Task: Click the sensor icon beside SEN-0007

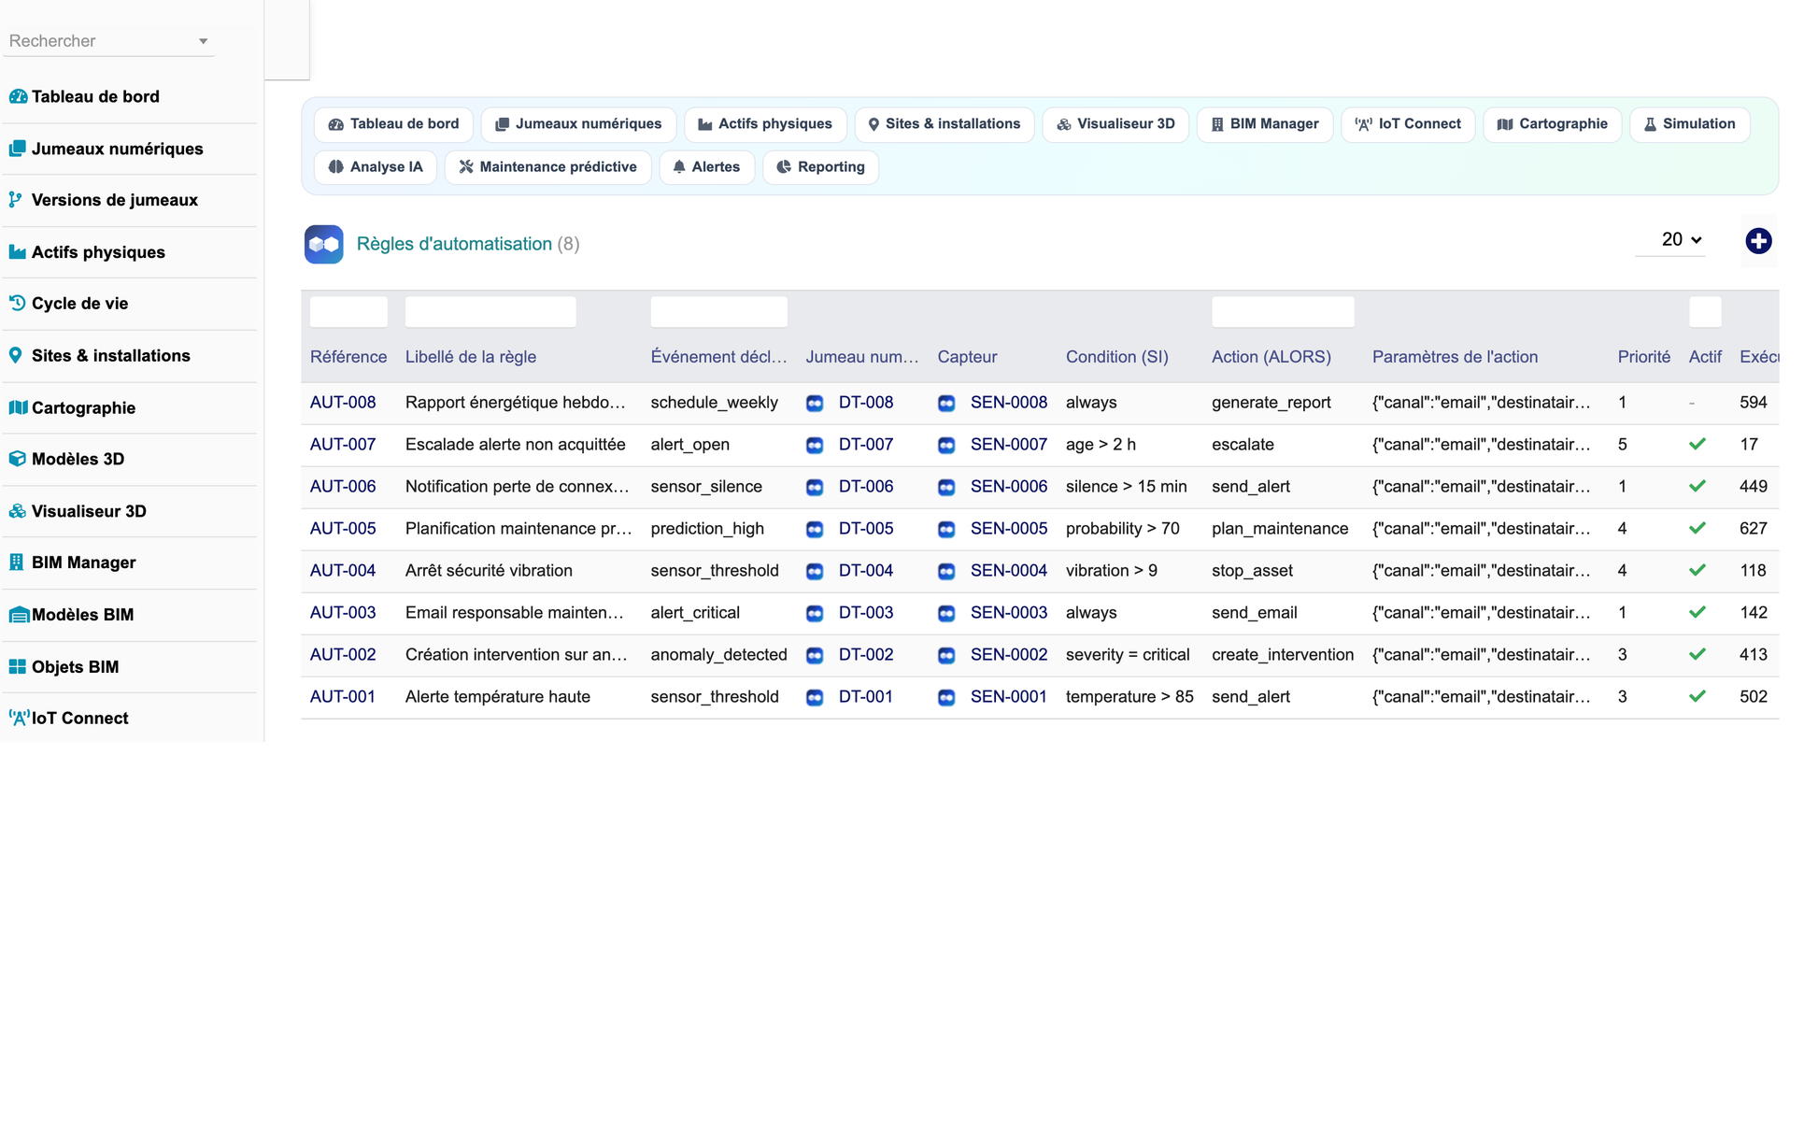Action: point(946,446)
